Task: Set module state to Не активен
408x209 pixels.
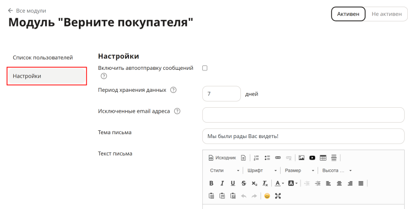Action: [x=386, y=14]
